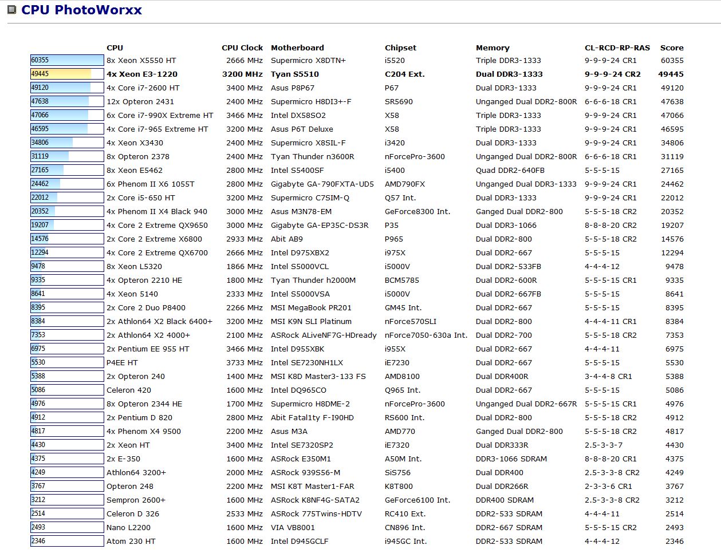721x553 pixels.
Task: Select MSI MegaBook PR201 motherboard cell
Action: click(x=312, y=307)
